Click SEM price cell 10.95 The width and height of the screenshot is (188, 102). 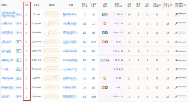click(x=118, y=78)
